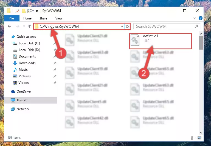Click the pin icon beside Music
Viewport: 211px width, 146px height.
55,70
